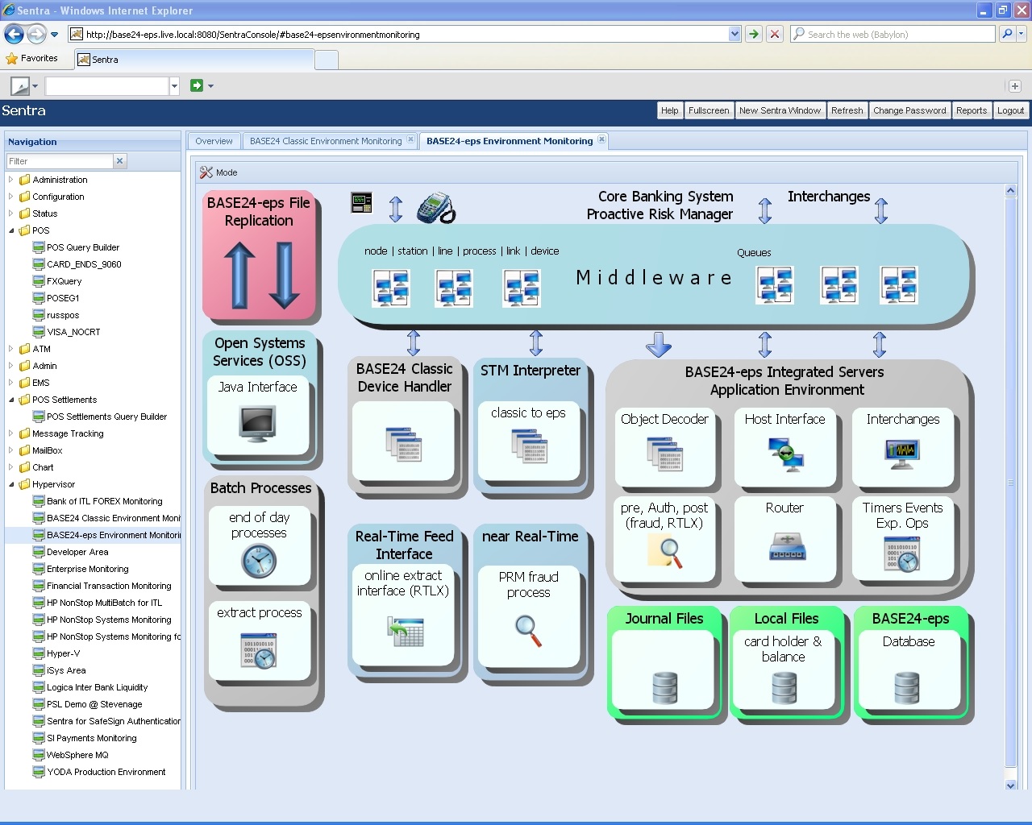Image resolution: width=1032 pixels, height=825 pixels.
Task: Click first network node icon under node label
Action: click(391, 288)
